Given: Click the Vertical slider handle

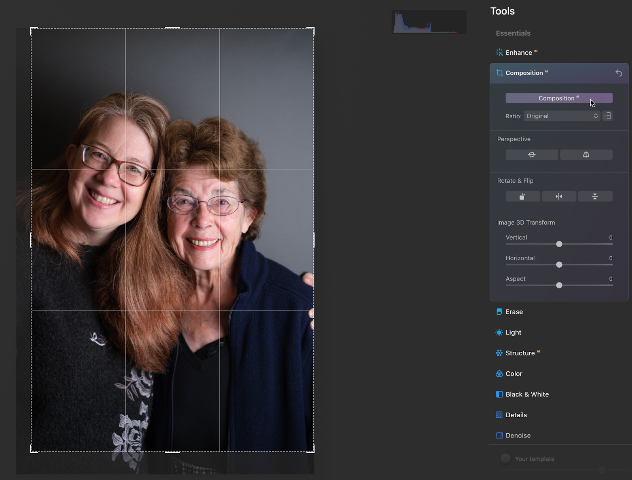Looking at the screenshot, I should click(x=559, y=244).
